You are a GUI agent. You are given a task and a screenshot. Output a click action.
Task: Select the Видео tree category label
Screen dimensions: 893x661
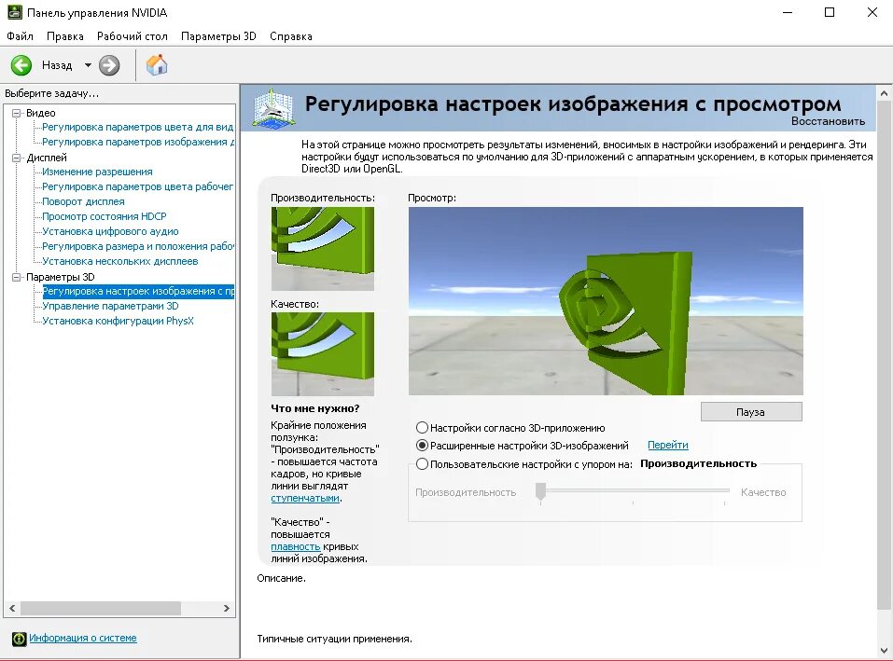41,113
